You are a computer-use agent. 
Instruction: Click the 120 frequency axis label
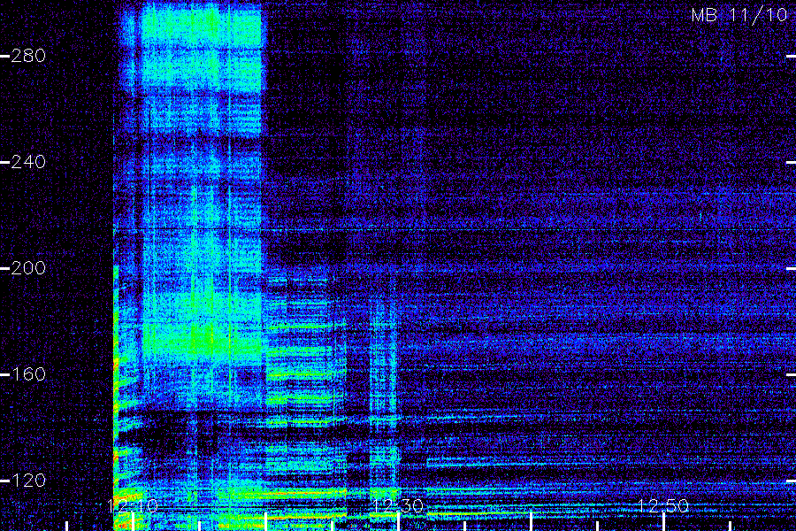[28, 481]
